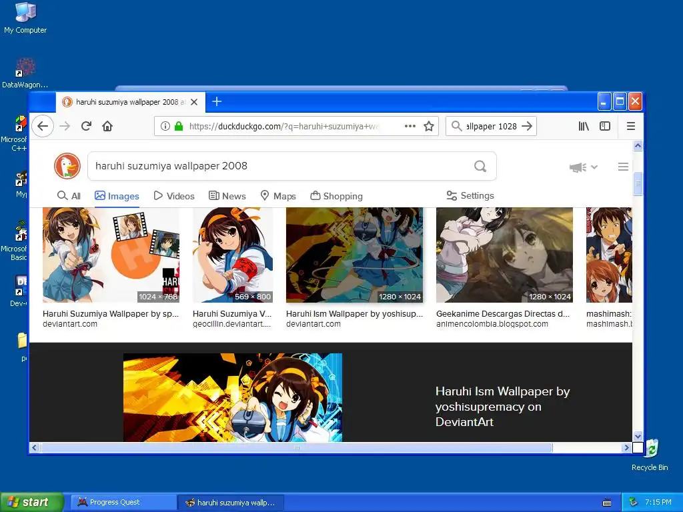Click the vertical scrollbar down arrow
Screen dimensions: 683x512
tap(638, 436)
